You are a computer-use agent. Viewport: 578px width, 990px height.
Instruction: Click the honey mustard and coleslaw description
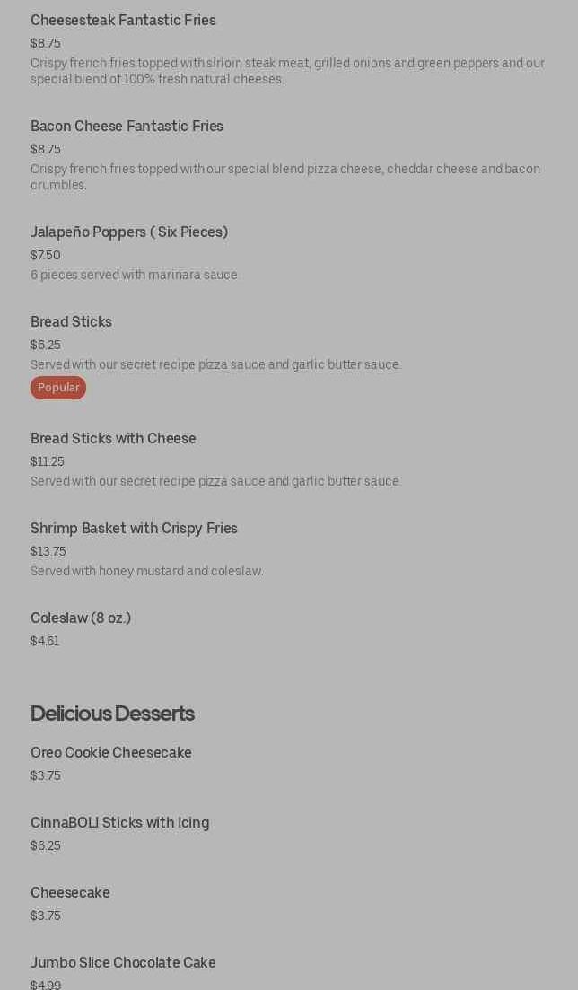[146, 571]
